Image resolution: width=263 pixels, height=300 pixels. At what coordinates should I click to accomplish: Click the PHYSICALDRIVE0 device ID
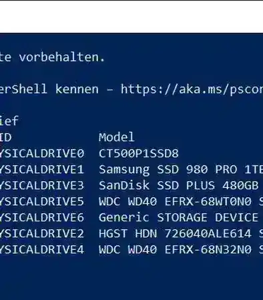(x=42, y=153)
